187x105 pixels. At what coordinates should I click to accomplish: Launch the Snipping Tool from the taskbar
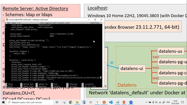pos(64,102)
